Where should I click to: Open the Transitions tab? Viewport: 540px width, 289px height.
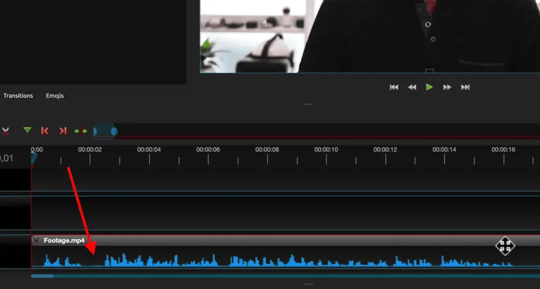click(18, 96)
